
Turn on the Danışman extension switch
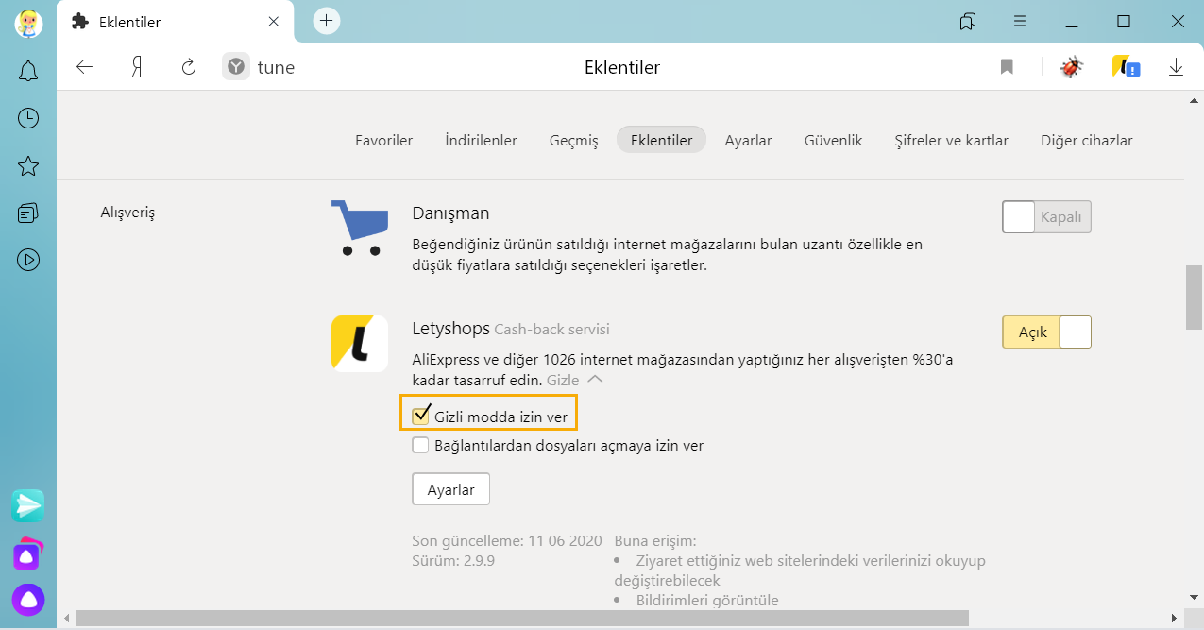point(1046,216)
